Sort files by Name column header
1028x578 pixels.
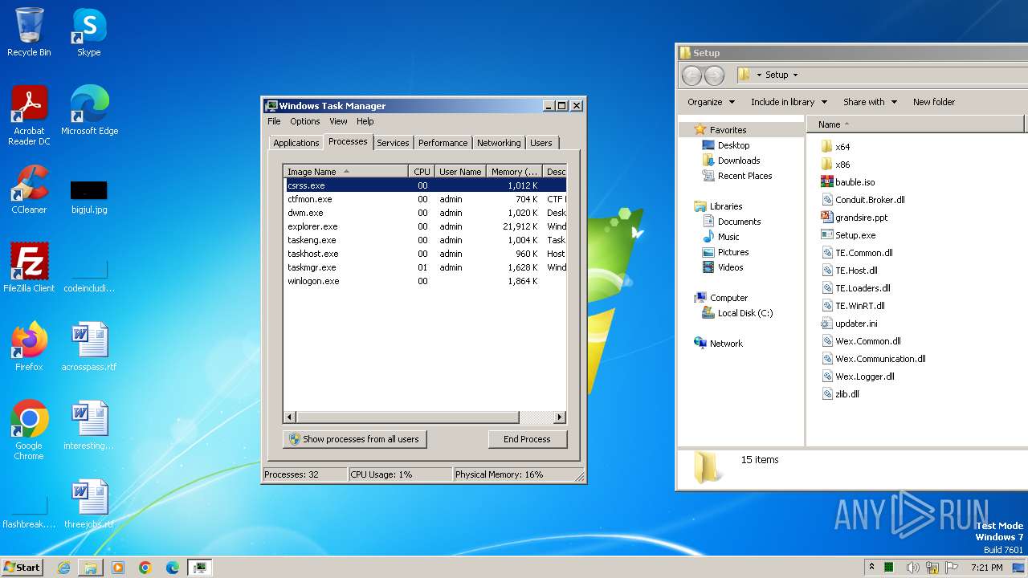pyautogui.click(x=916, y=124)
